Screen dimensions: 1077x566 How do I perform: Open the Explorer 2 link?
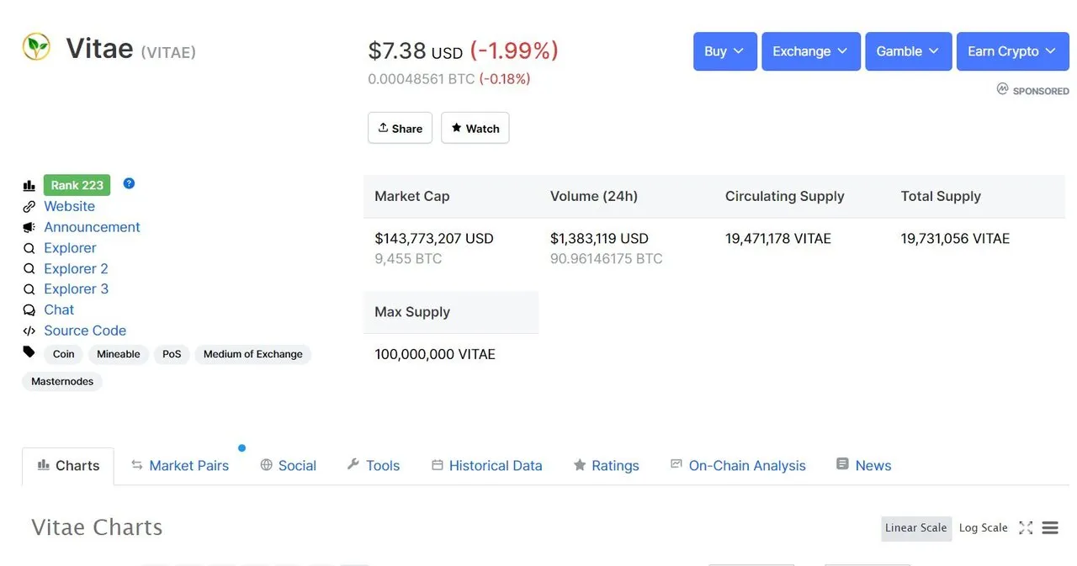76,269
